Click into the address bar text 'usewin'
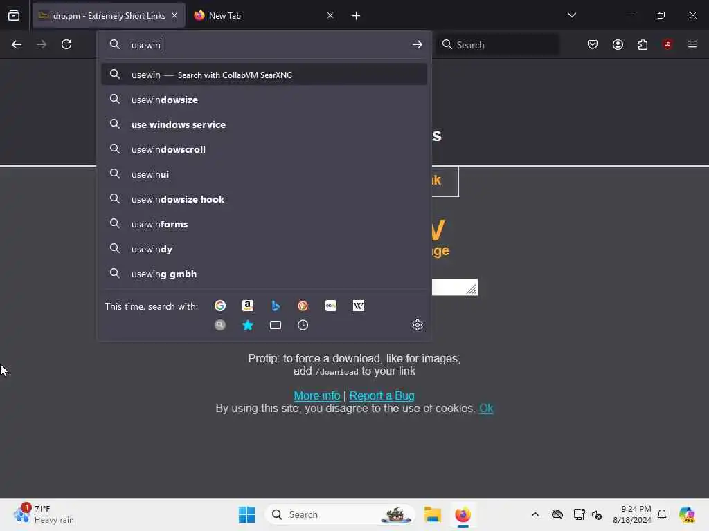 coord(145,45)
